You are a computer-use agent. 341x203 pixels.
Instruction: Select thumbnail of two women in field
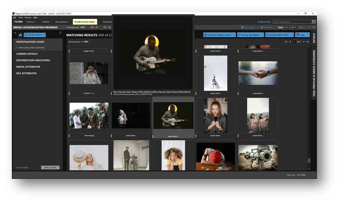258,115
